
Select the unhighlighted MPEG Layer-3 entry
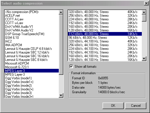[32, 74]
